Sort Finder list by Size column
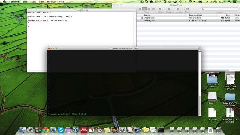This screenshot has height=135, width=240. point(224,15)
